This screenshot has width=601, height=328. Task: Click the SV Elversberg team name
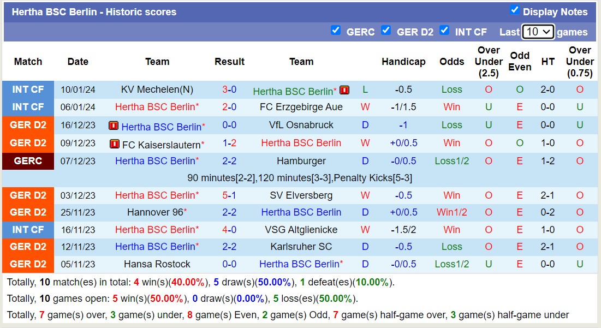click(301, 195)
